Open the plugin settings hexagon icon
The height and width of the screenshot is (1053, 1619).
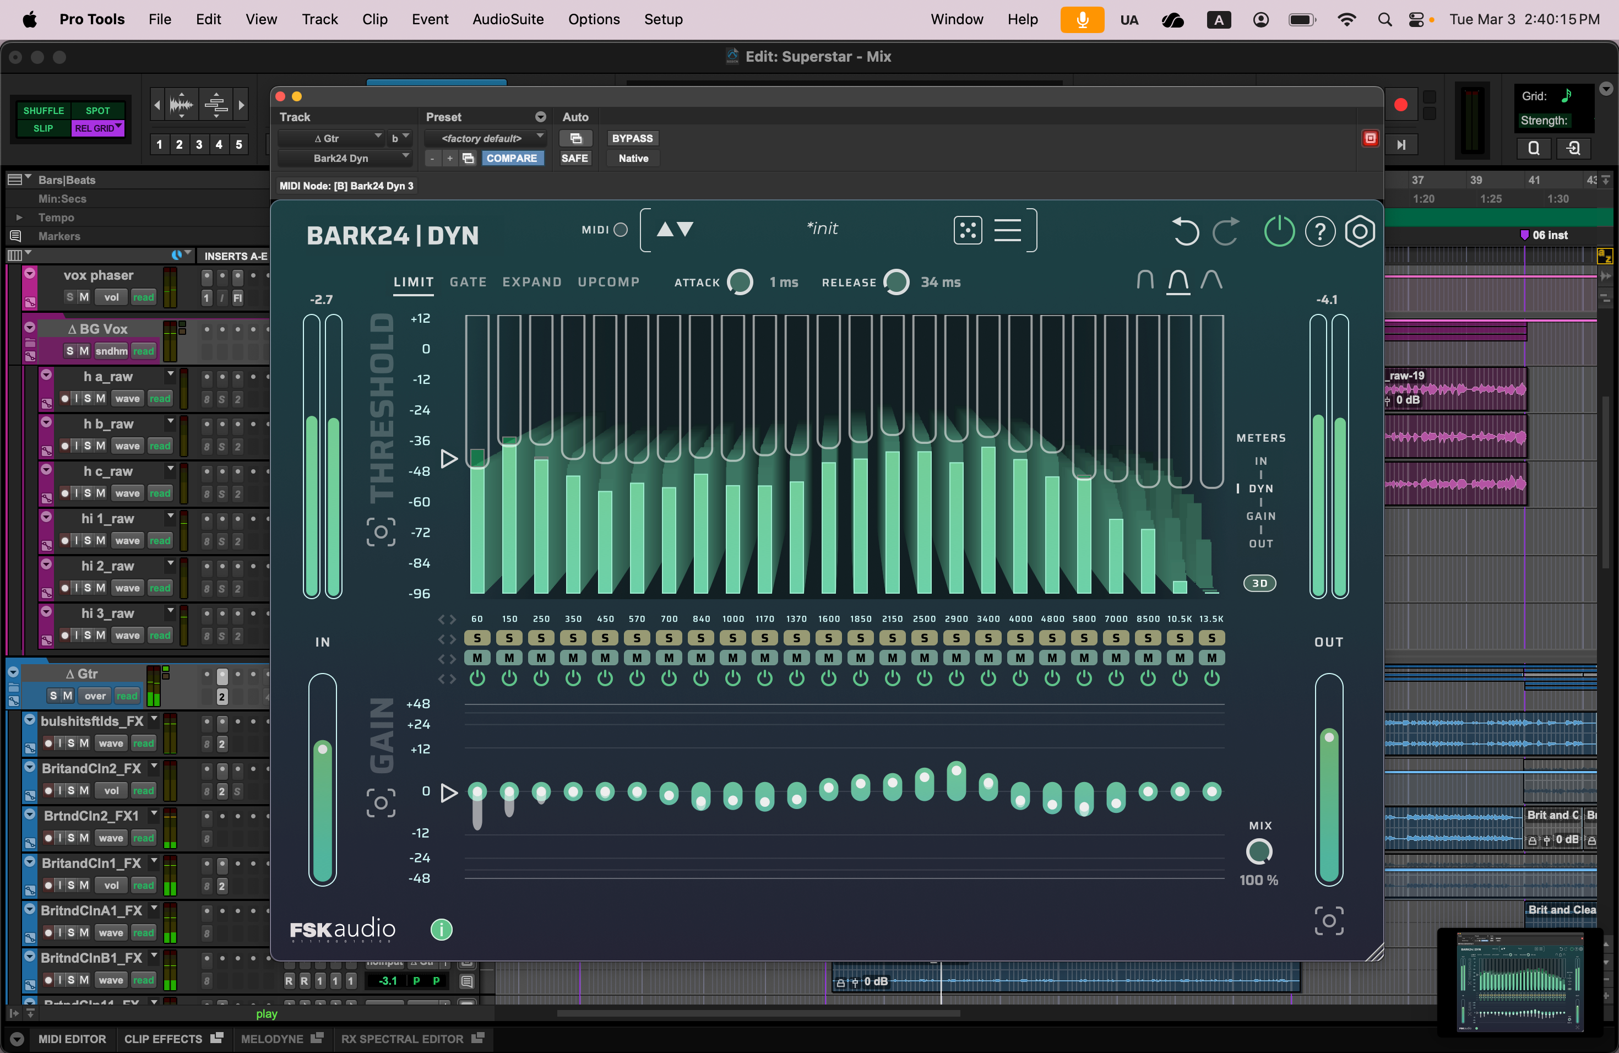(1360, 232)
